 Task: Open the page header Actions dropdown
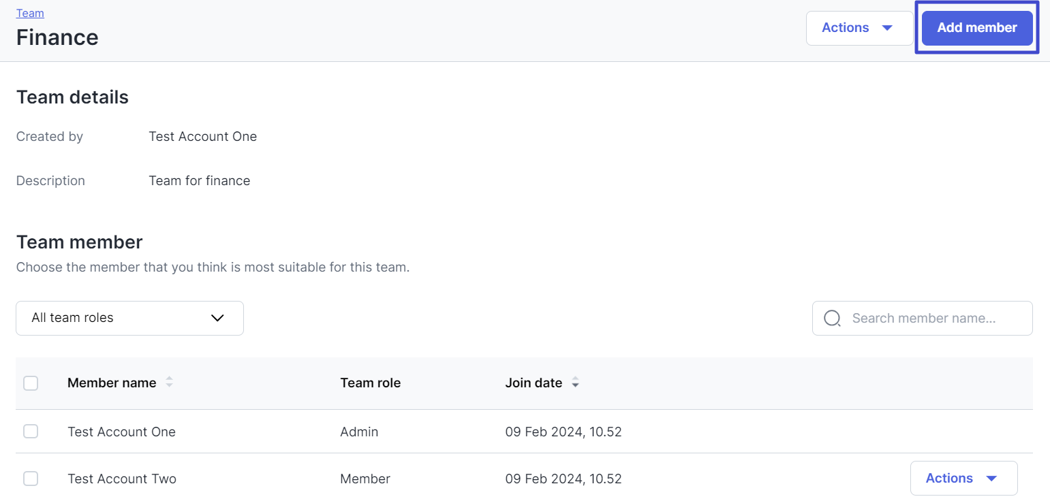pyautogui.click(x=859, y=28)
